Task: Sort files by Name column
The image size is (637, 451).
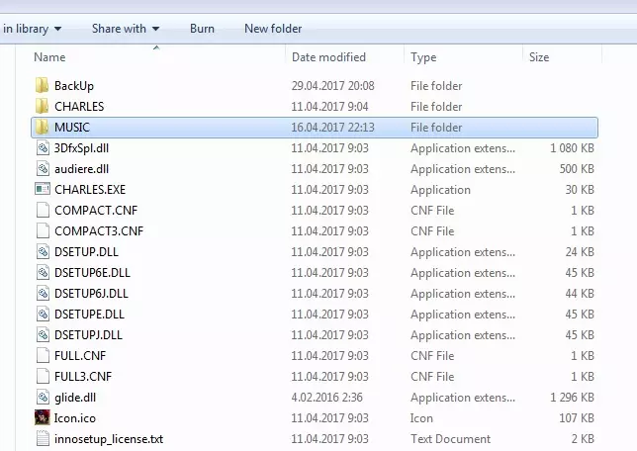Action: tap(49, 57)
